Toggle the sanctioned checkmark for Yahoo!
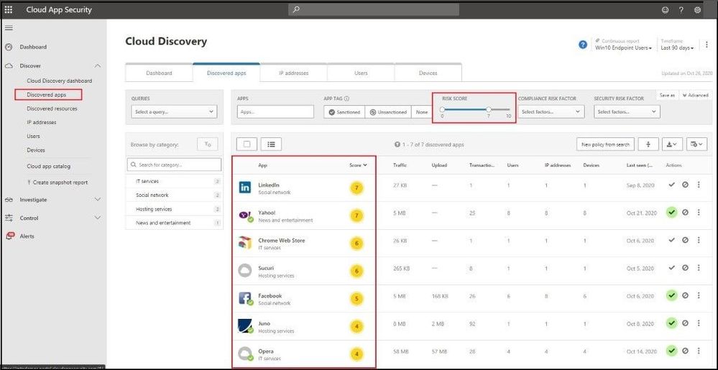This screenshot has width=718, height=370. tap(672, 213)
